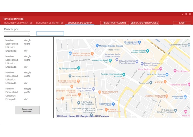Open Ver Datos Personales
193x137 pixels.
(x=144, y=23)
